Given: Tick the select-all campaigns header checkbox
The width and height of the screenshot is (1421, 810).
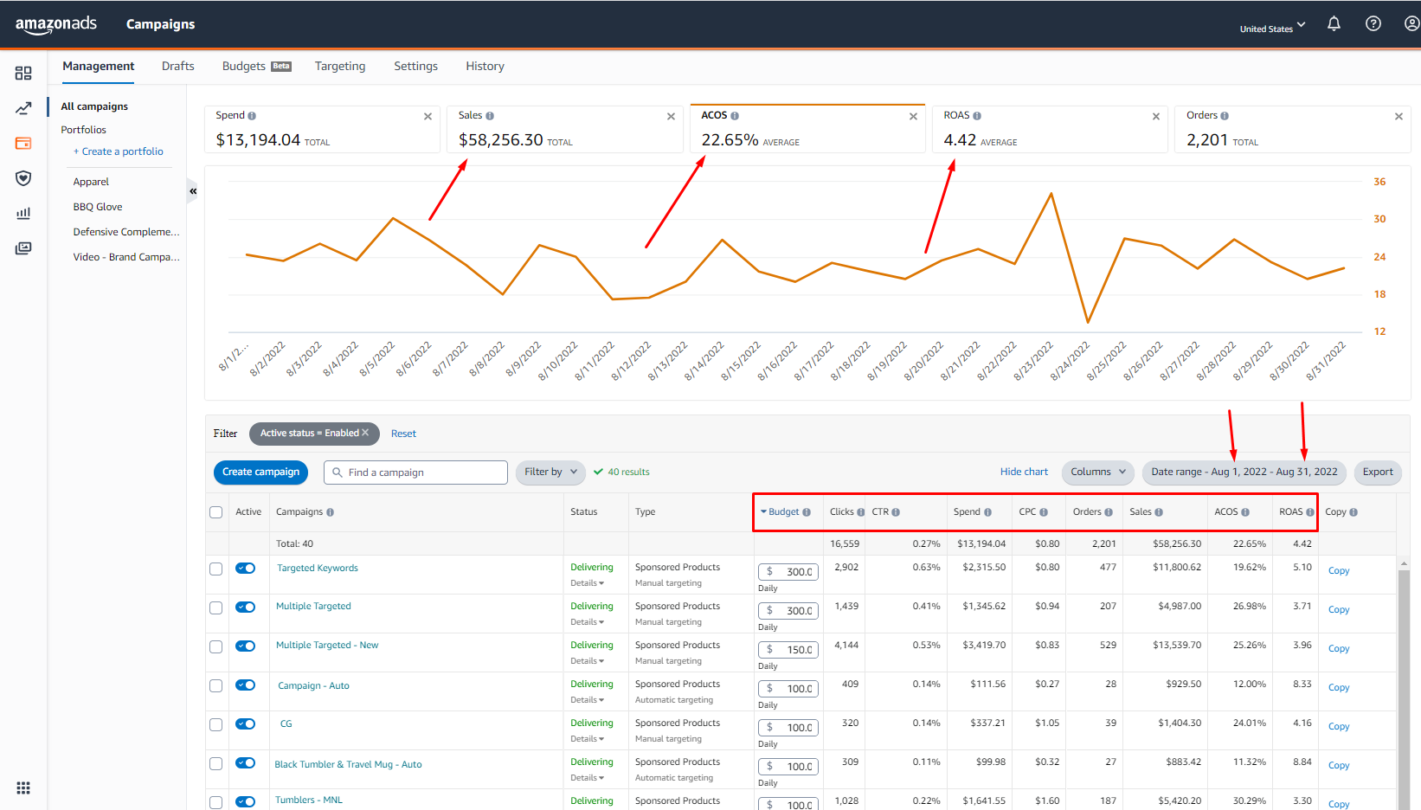Looking at the screenshot, I should (x=216, y=512).
